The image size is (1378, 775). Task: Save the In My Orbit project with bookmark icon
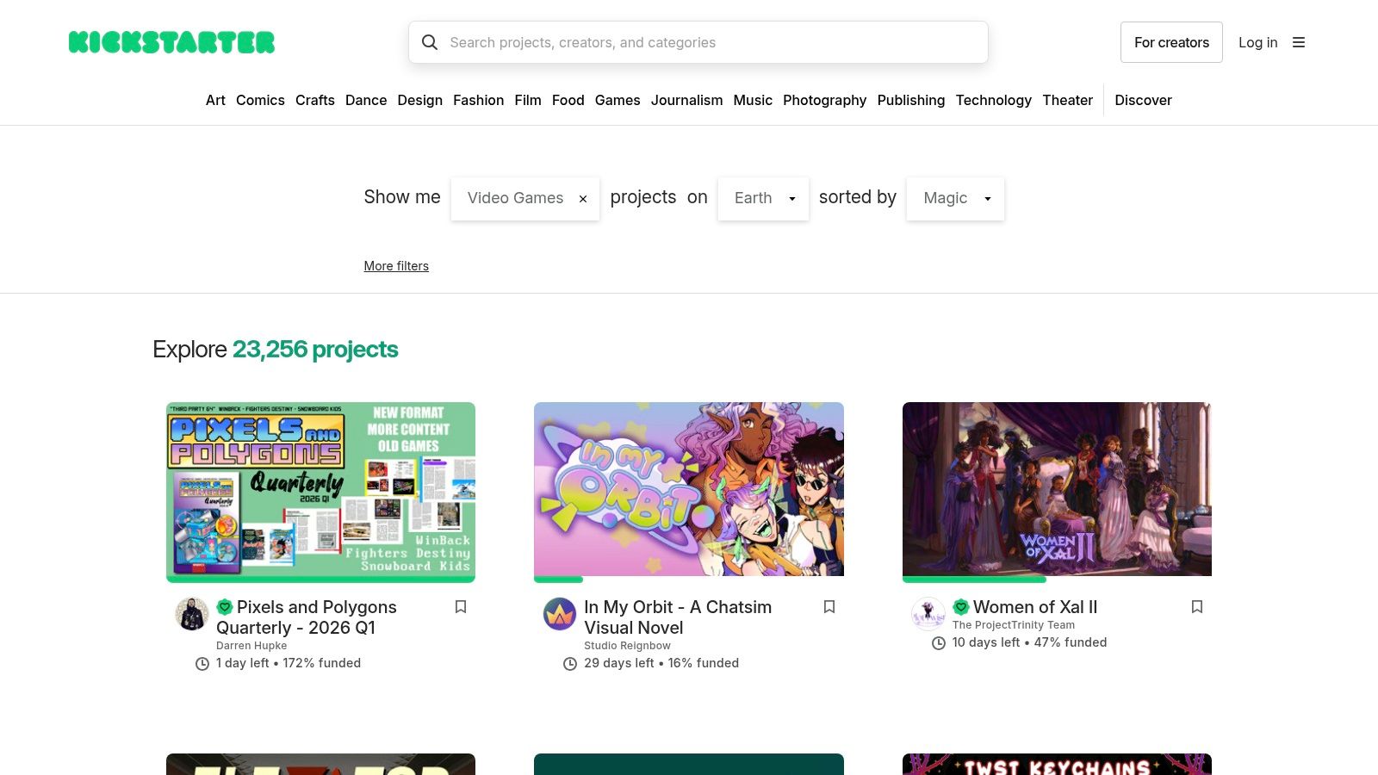point(829,607)
